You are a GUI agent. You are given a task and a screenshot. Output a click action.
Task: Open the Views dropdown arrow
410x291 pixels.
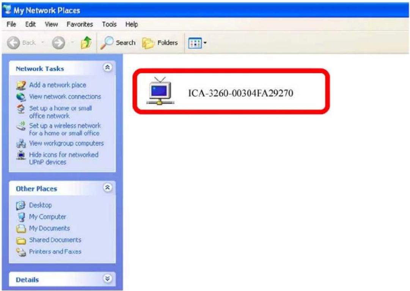tap(205, 43)
